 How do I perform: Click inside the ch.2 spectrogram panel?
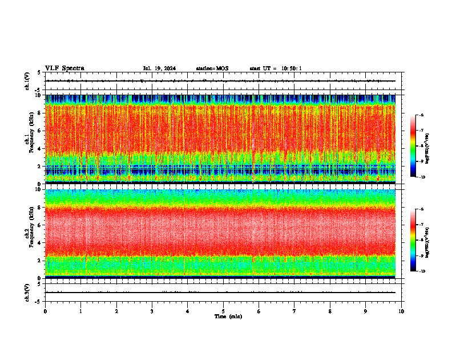[220, 234]
